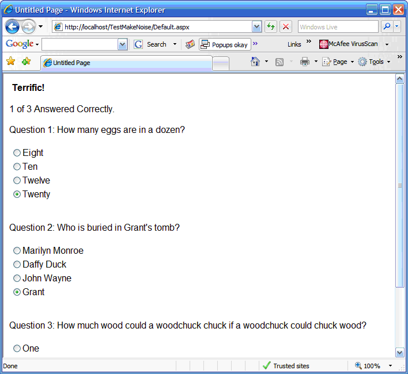Select the Marilyn Monroe radio button
Image resolution: width=408 pixels, height=374 pixels.
coord(17,251)
